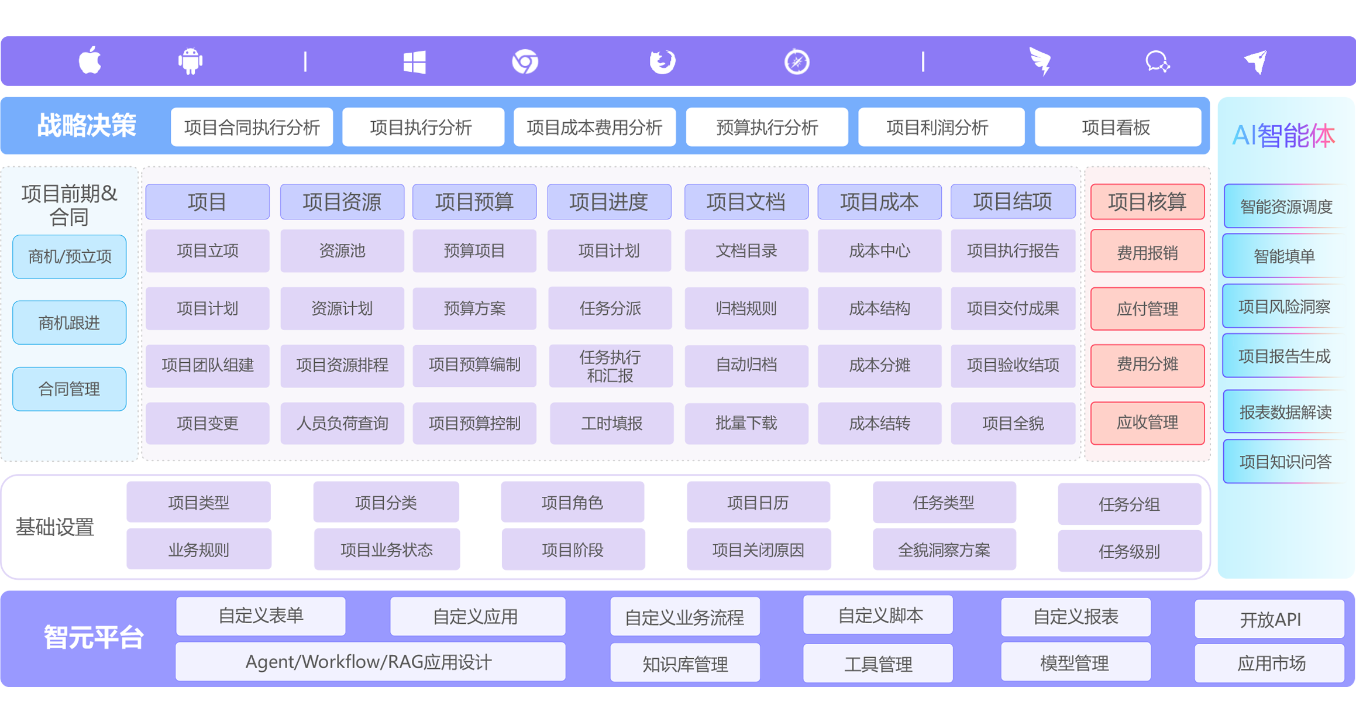
Task: Click the Safari compass icon
Action: pyautogui.click(x=797, y=61)
